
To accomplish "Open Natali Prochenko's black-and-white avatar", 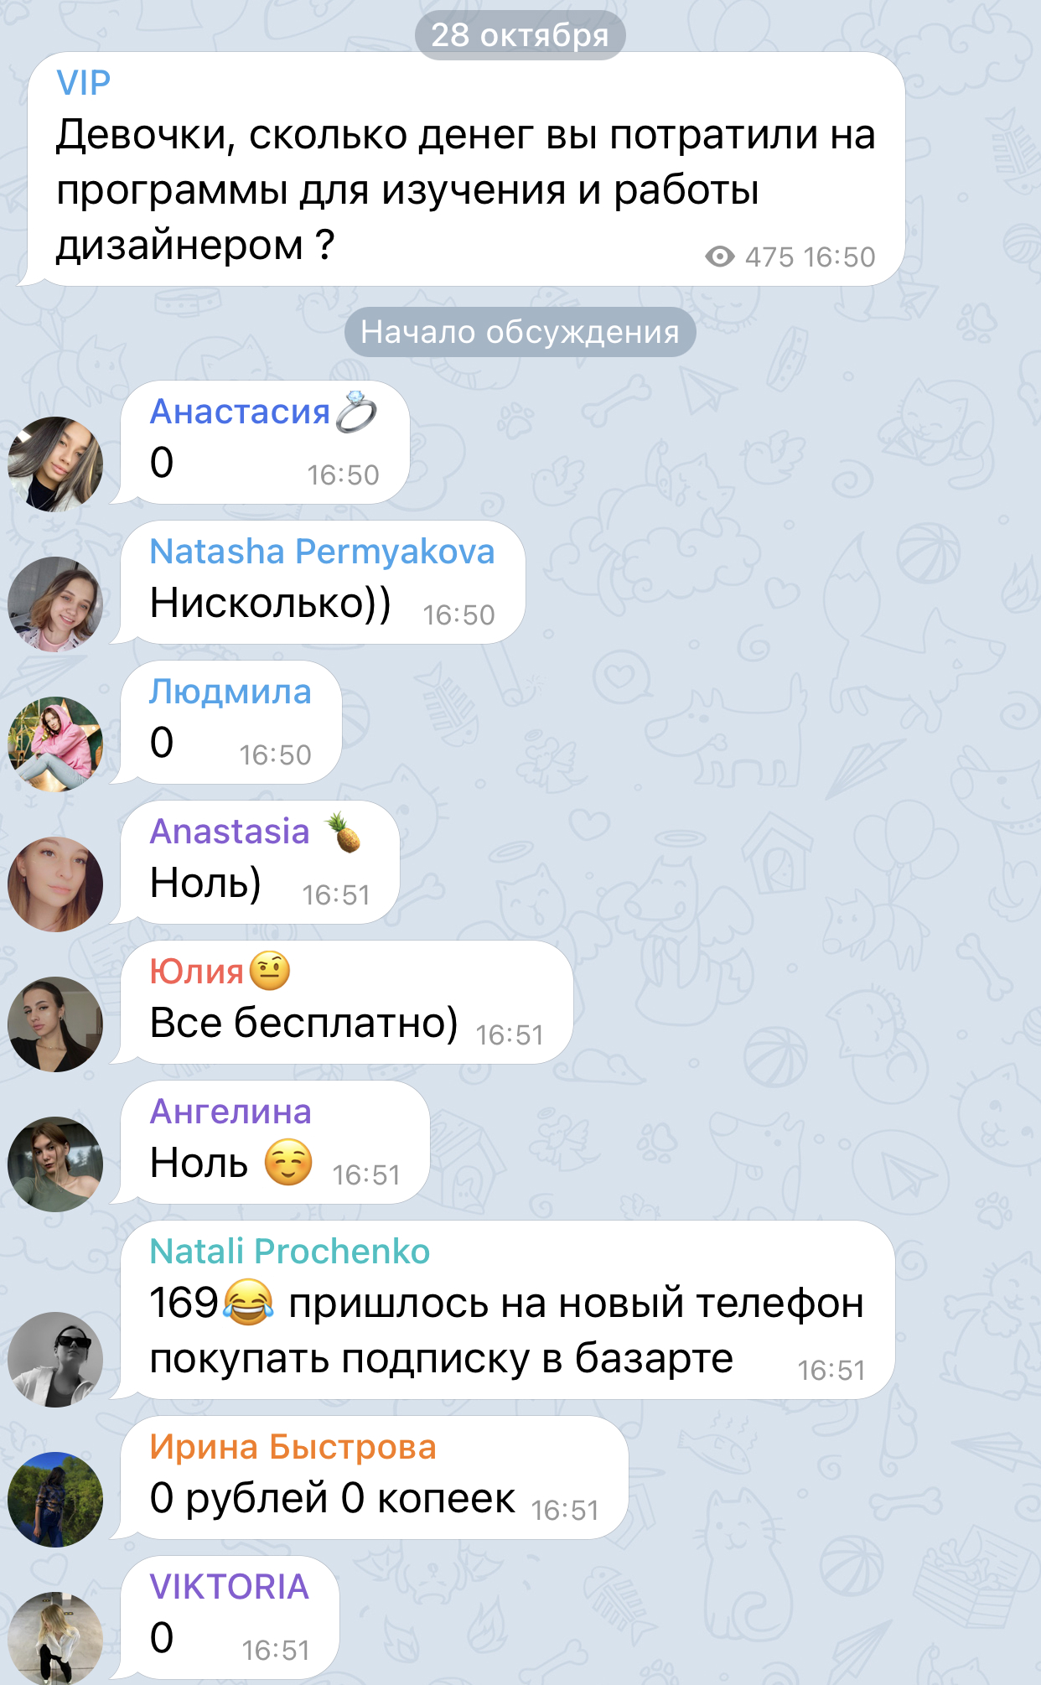I will coord(55,1359).
